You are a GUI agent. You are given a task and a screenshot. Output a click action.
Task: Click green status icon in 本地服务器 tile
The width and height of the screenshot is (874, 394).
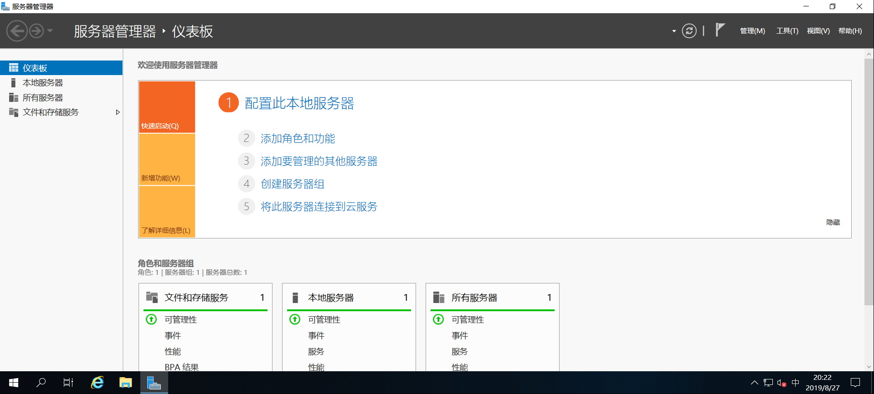[x=295, y=319]
